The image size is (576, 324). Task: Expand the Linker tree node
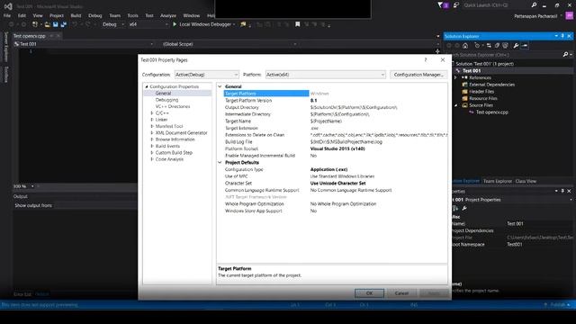coord(152,120)
